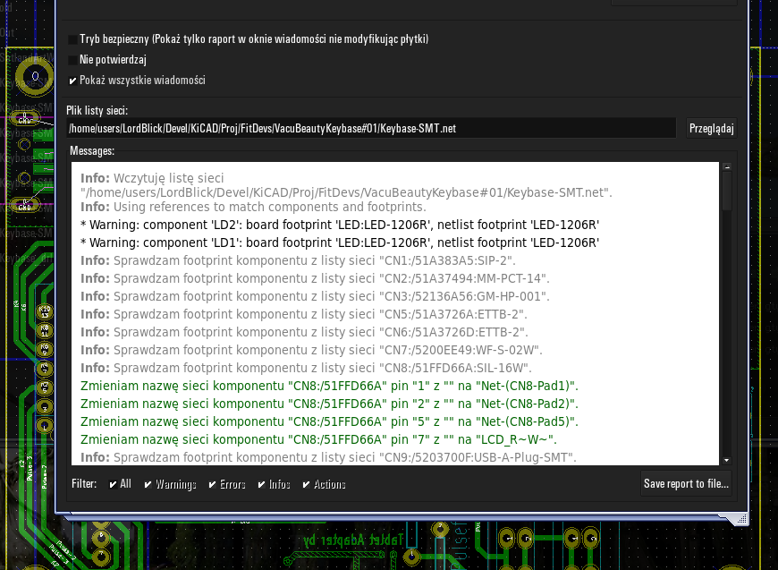Select the LD2 footprint warning message

pos(340,225)
